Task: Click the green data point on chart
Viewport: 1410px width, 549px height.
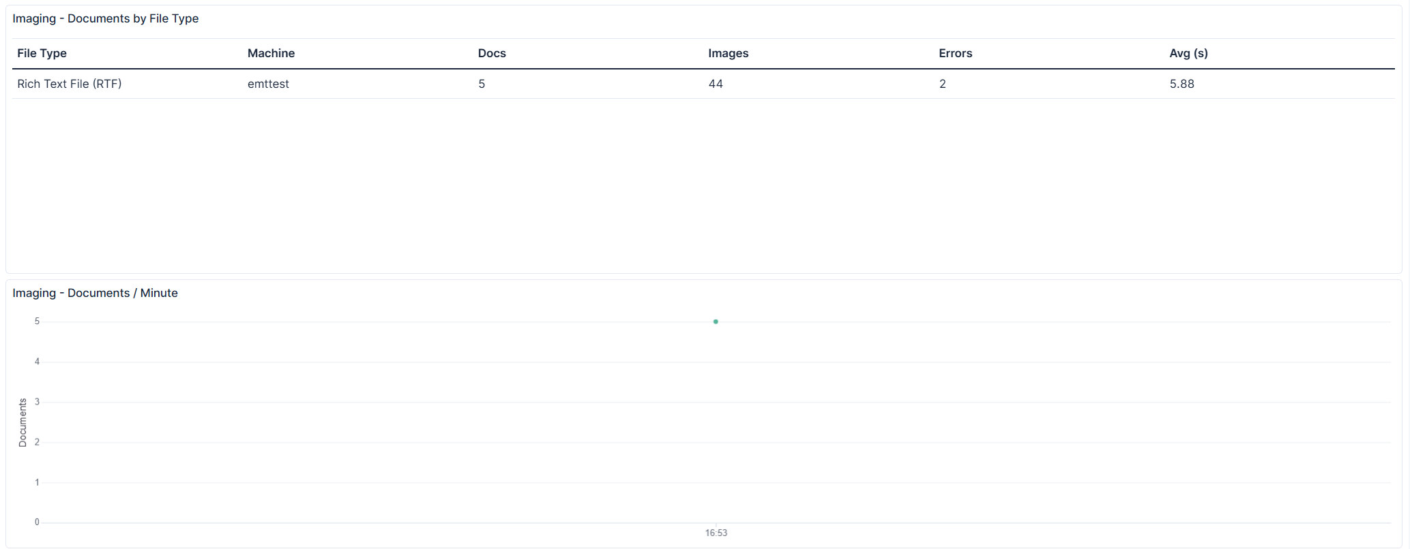Action: 716,321
